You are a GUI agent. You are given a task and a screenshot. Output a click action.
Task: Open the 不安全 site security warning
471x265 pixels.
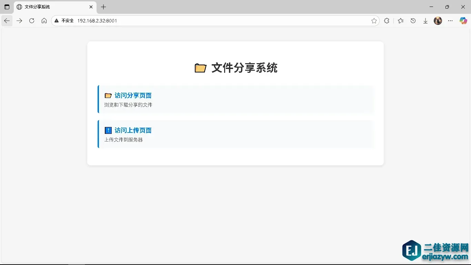pos(64,21)
